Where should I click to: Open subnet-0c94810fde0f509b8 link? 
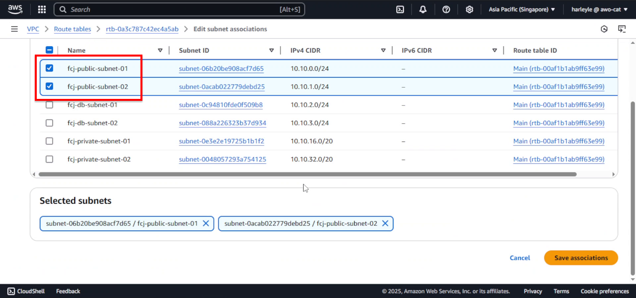(x=221, y=105)
